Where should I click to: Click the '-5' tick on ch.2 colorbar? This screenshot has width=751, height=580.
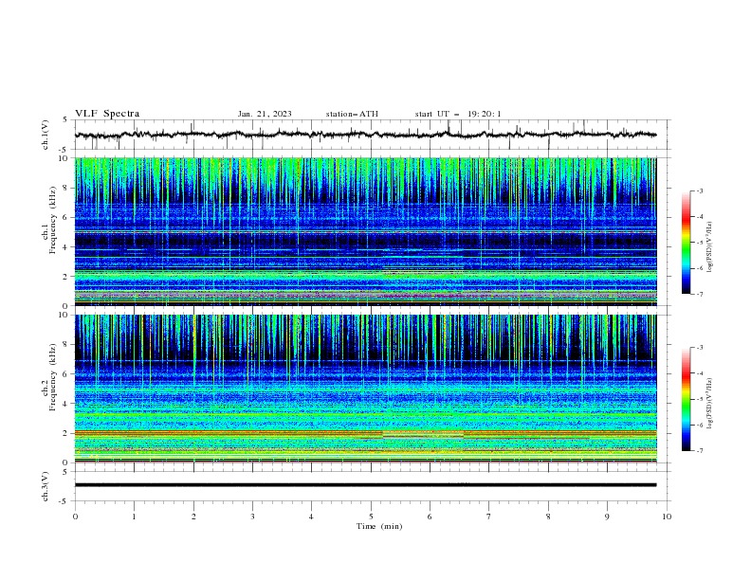click(x=700, y=399)
